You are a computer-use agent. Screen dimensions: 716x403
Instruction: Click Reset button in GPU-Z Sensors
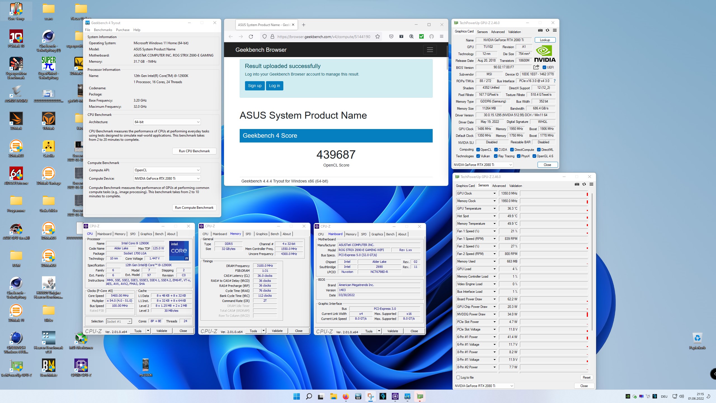587,378
